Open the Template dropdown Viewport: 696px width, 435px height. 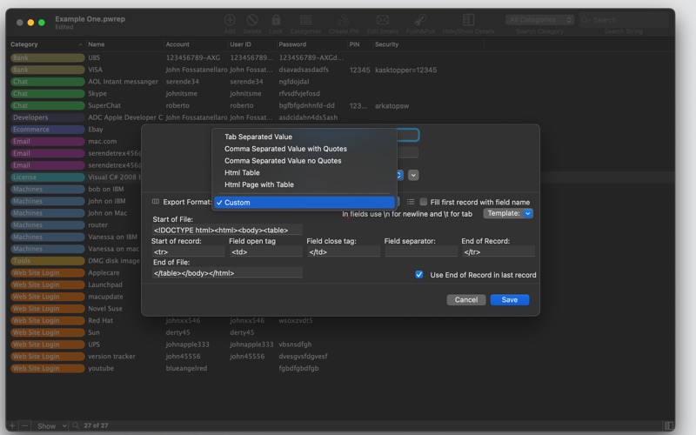[508, 213]
